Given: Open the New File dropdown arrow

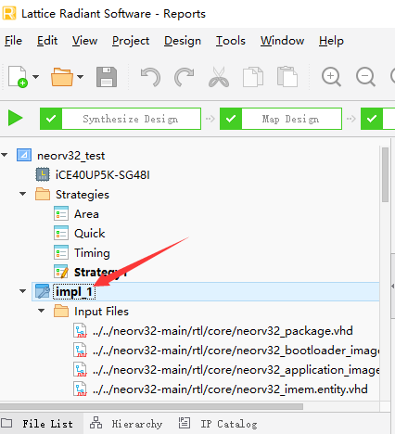Looking at the screenshot, I should click(x=36, y=77).
